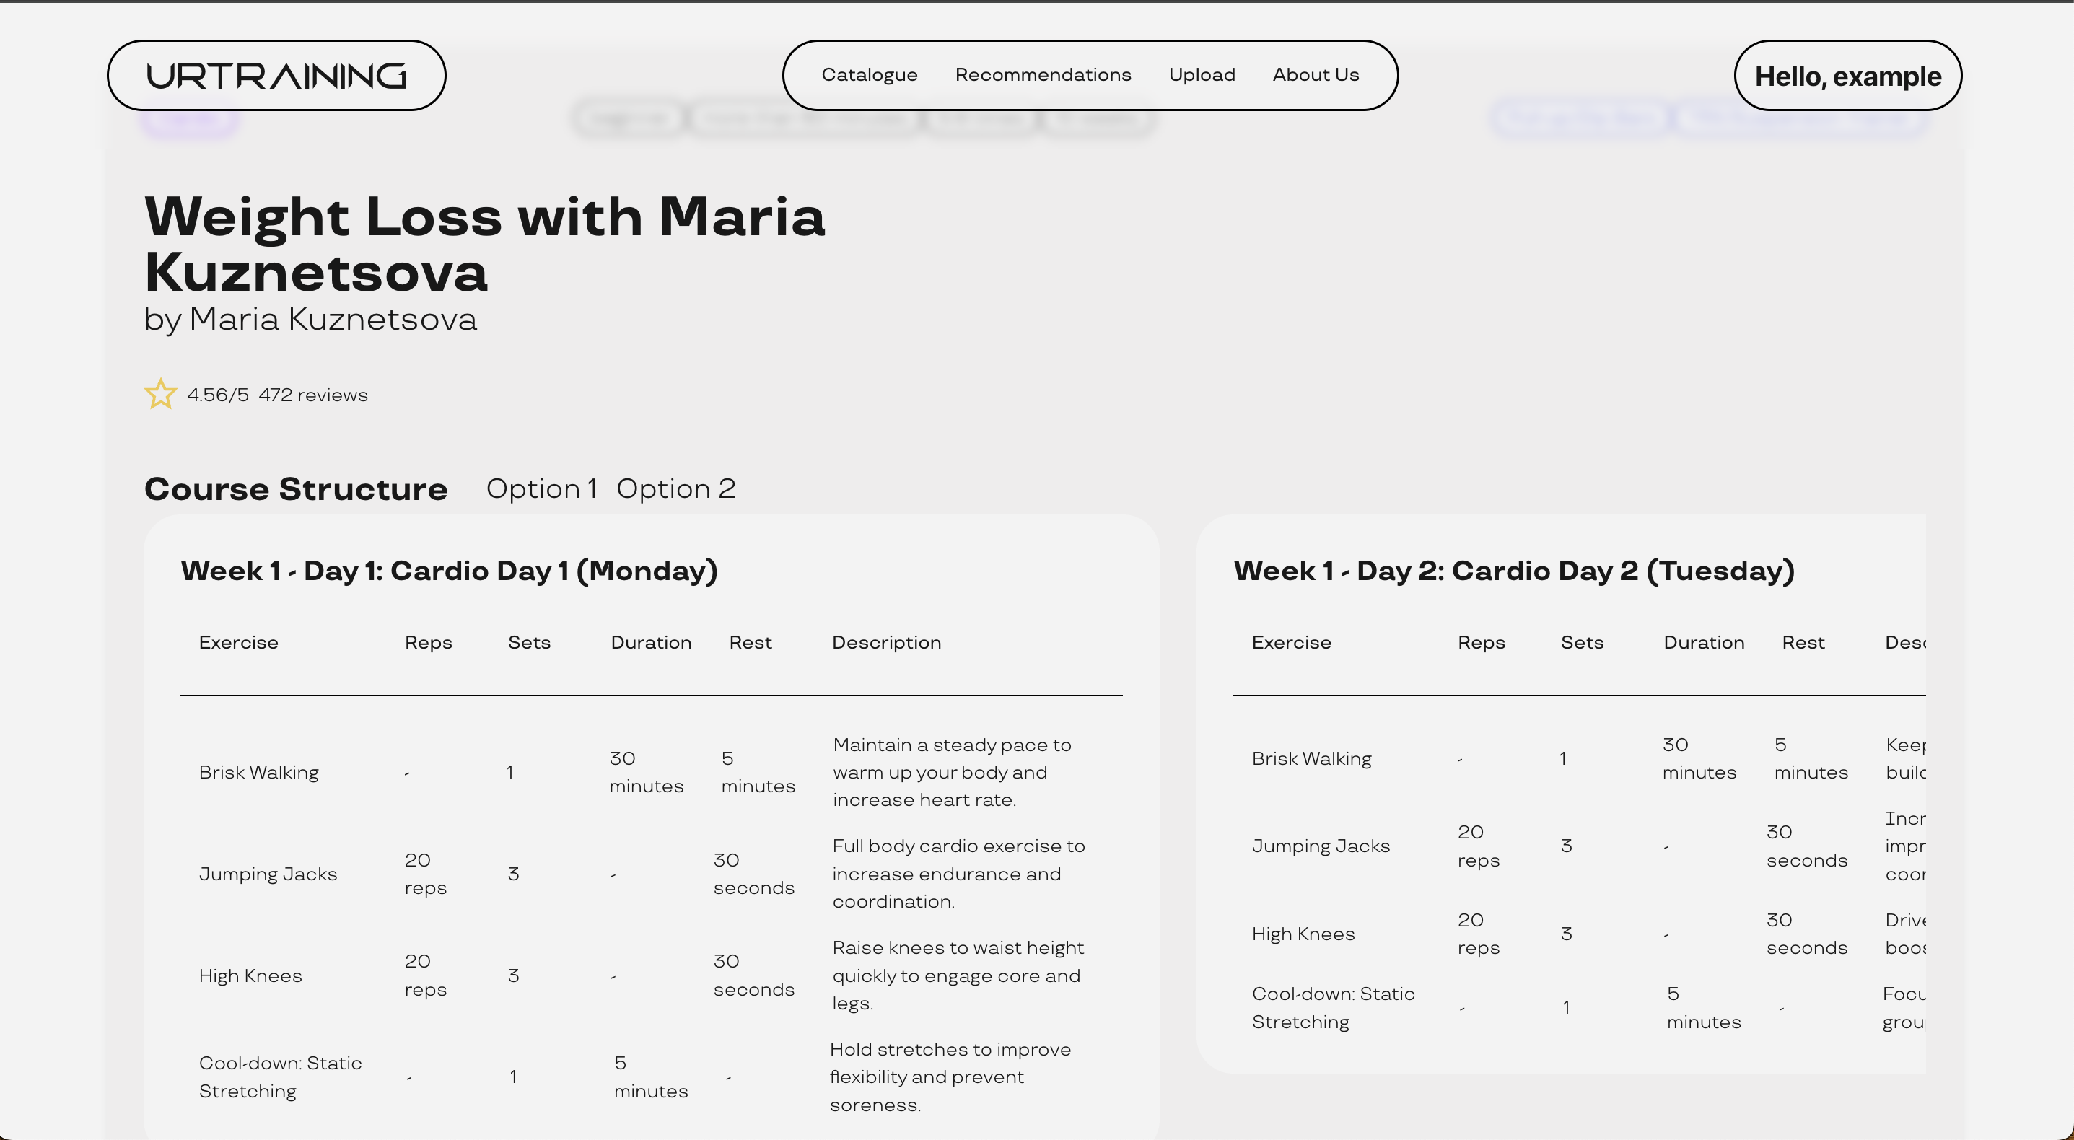Click the Course Structure heading
This screenshot has width=2074, height=1140.
(295, 489)
